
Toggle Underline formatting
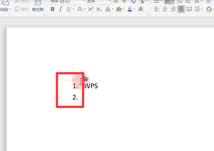click(x=69, y=9)
